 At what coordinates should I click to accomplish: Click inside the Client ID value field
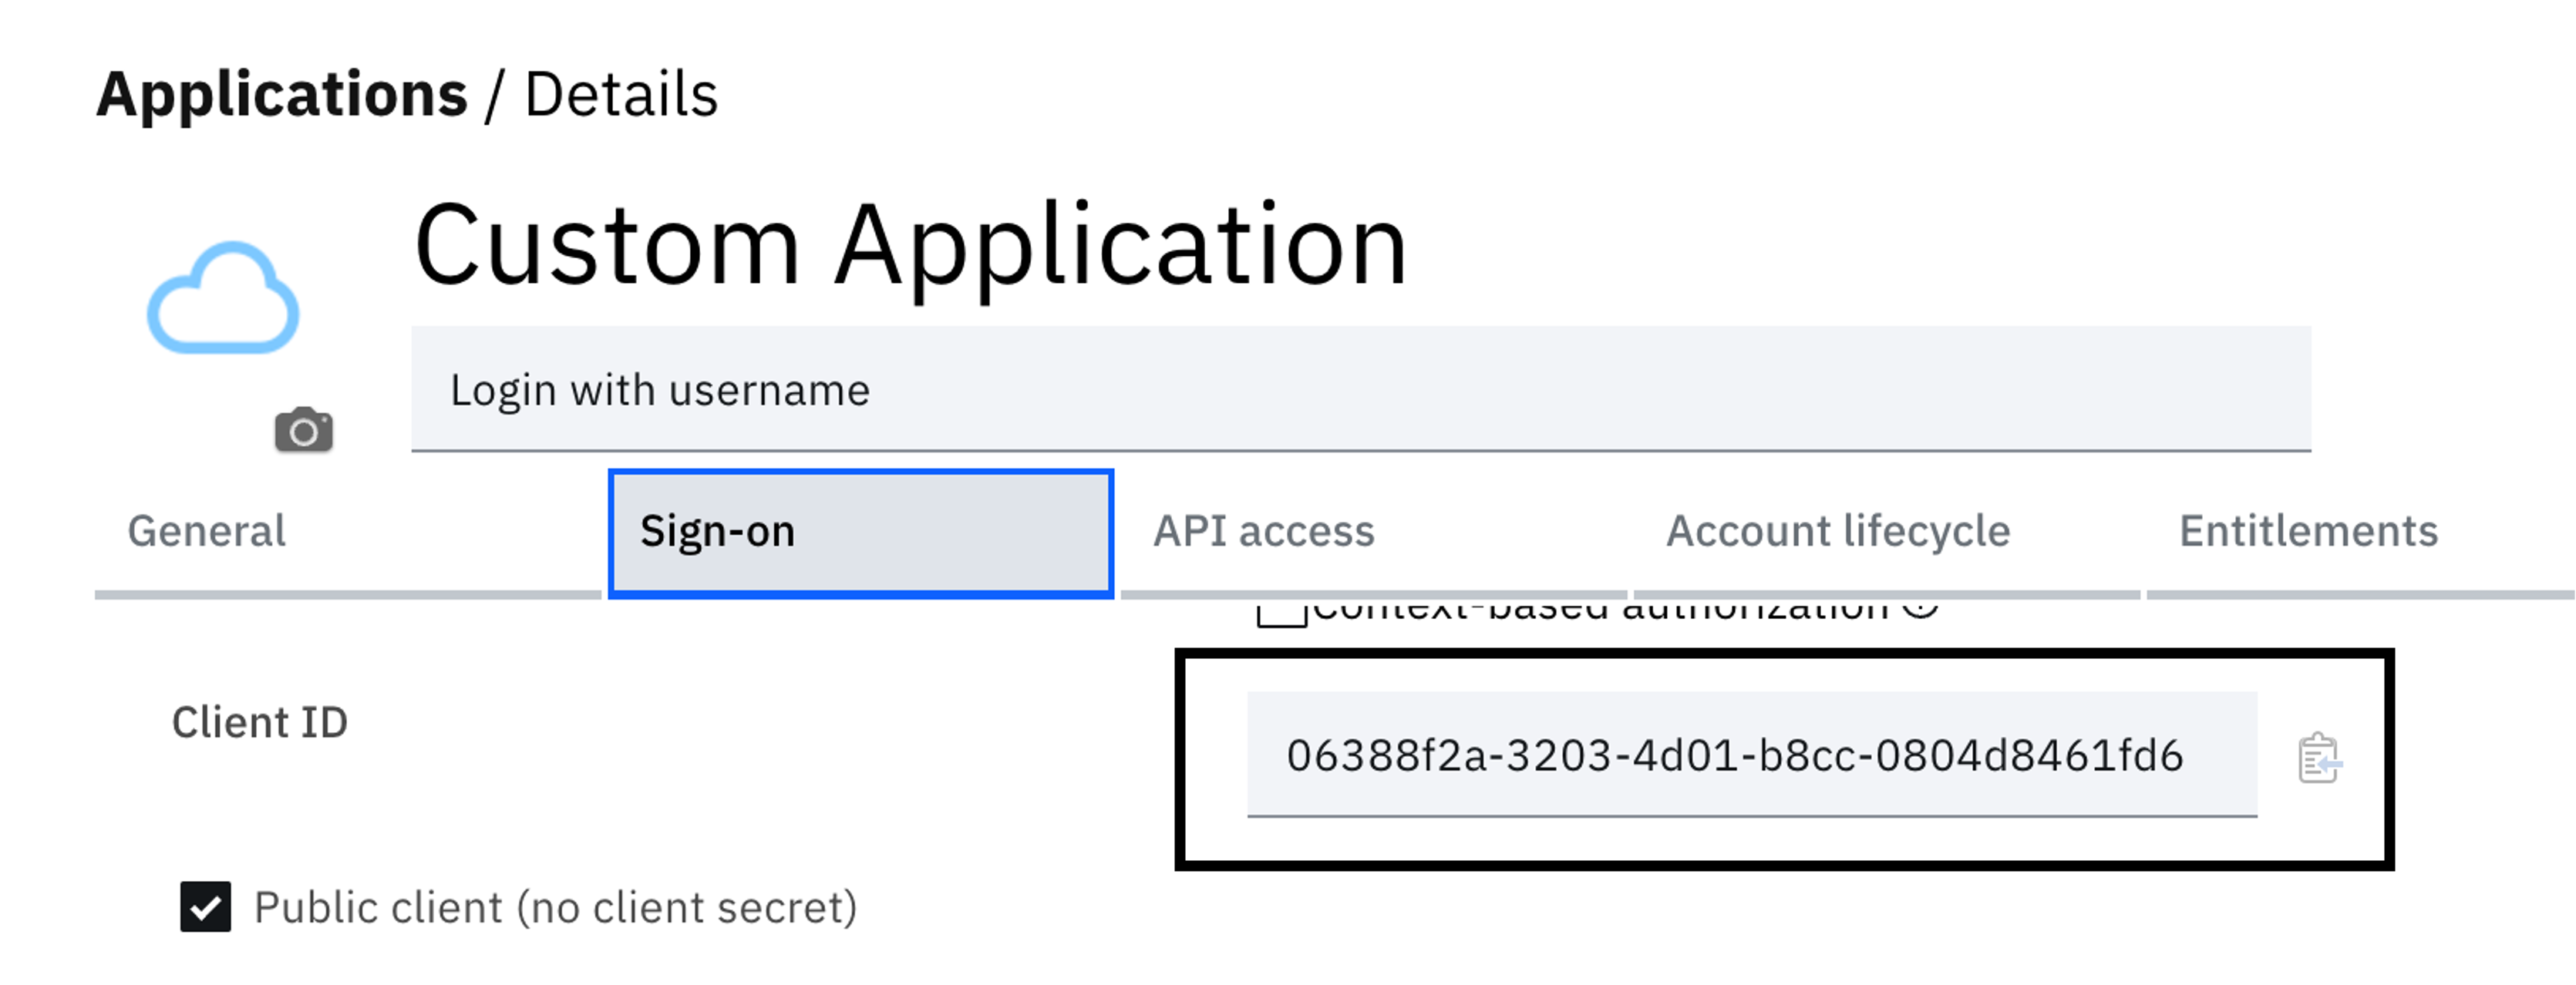click(1752, 754)
